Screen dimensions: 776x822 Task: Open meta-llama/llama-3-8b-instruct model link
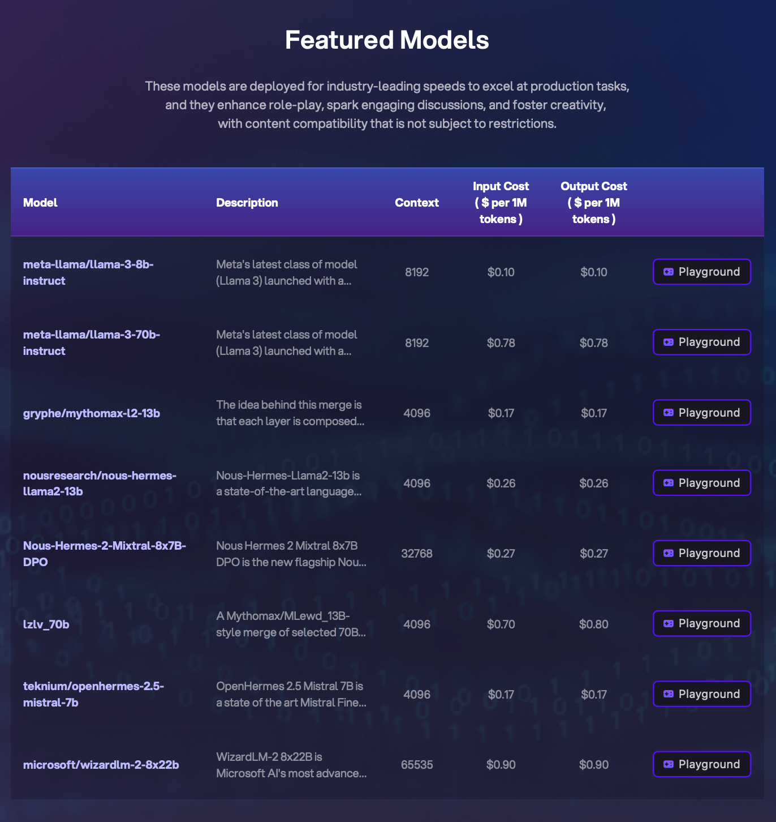coord(88,272)
